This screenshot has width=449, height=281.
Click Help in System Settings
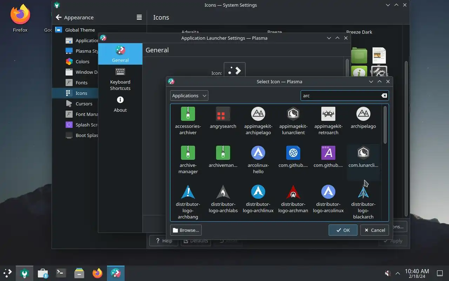click(163, 241)
